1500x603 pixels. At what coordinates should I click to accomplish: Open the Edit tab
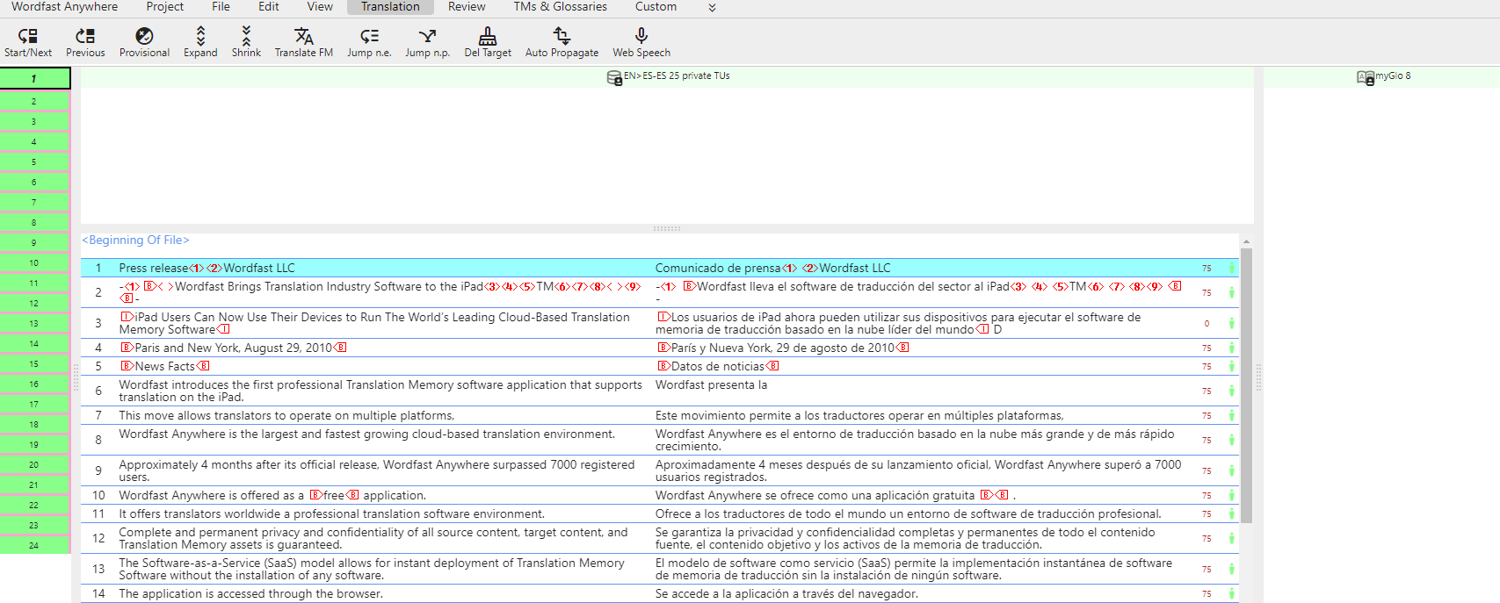(269, 7)
